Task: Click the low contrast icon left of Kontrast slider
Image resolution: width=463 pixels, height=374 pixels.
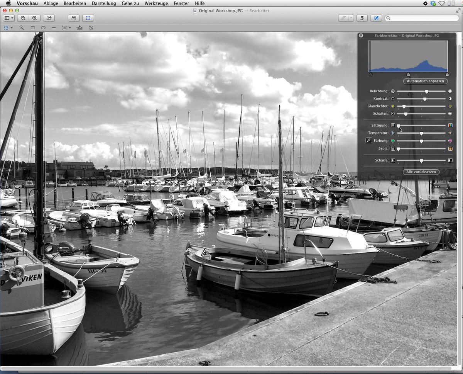Action: (393, 99)
